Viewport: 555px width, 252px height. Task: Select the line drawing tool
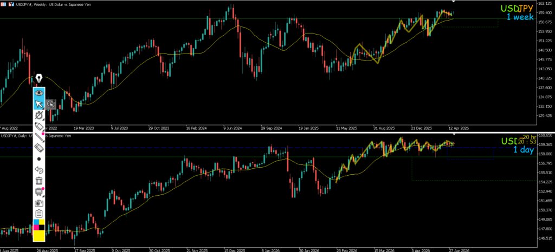pos(39,137)
